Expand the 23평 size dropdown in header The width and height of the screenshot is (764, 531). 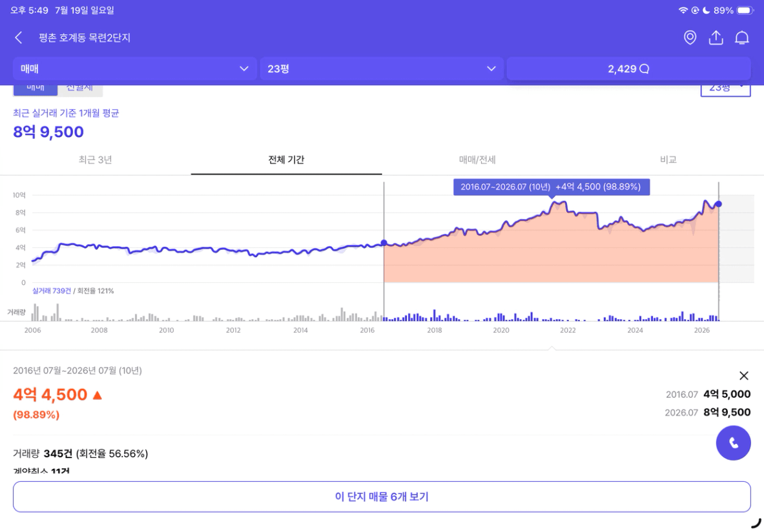click(x=382, y=68)
